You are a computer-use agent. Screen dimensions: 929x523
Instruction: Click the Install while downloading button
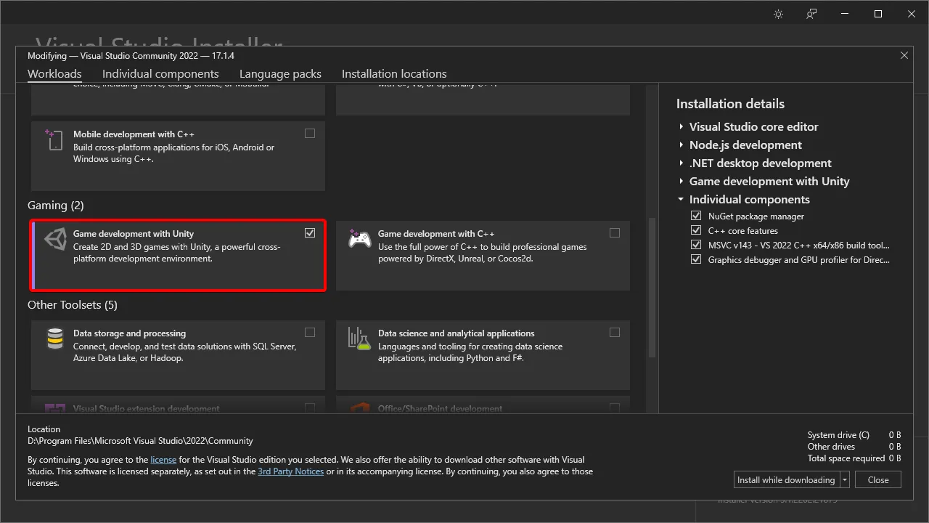coord(787,480)
